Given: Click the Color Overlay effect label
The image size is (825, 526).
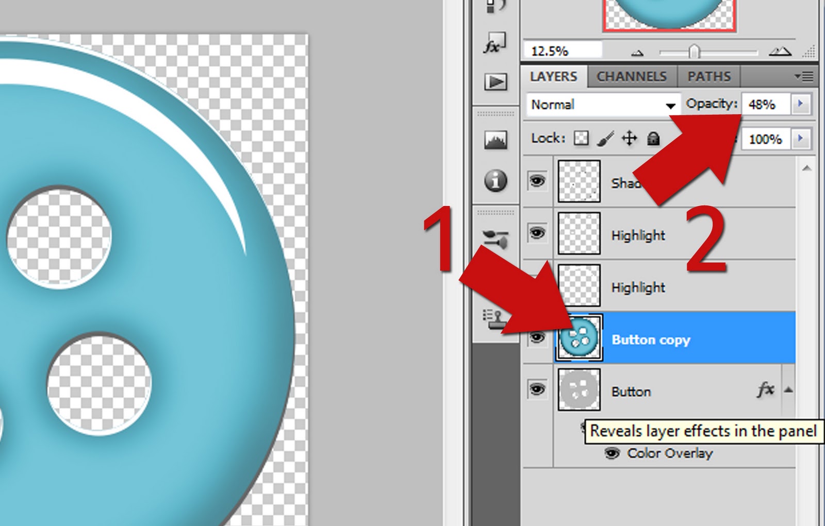Looking at the screenshot, I should pyautogui.click(x=670, y=453).
